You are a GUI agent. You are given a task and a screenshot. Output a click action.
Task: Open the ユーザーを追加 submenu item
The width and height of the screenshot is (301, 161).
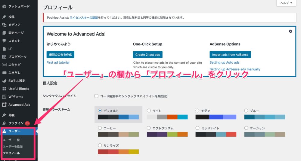[x=13, y=147]
